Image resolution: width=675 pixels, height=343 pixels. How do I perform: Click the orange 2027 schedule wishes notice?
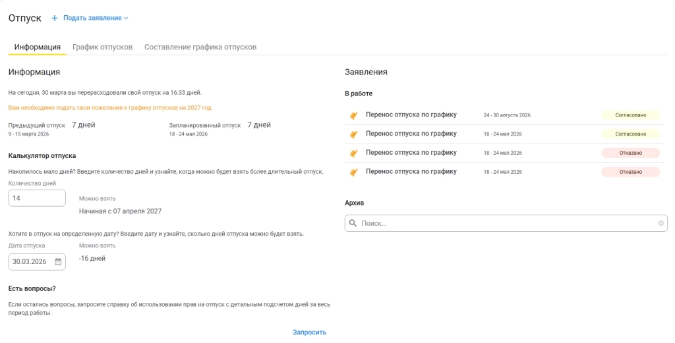point(110,107)
